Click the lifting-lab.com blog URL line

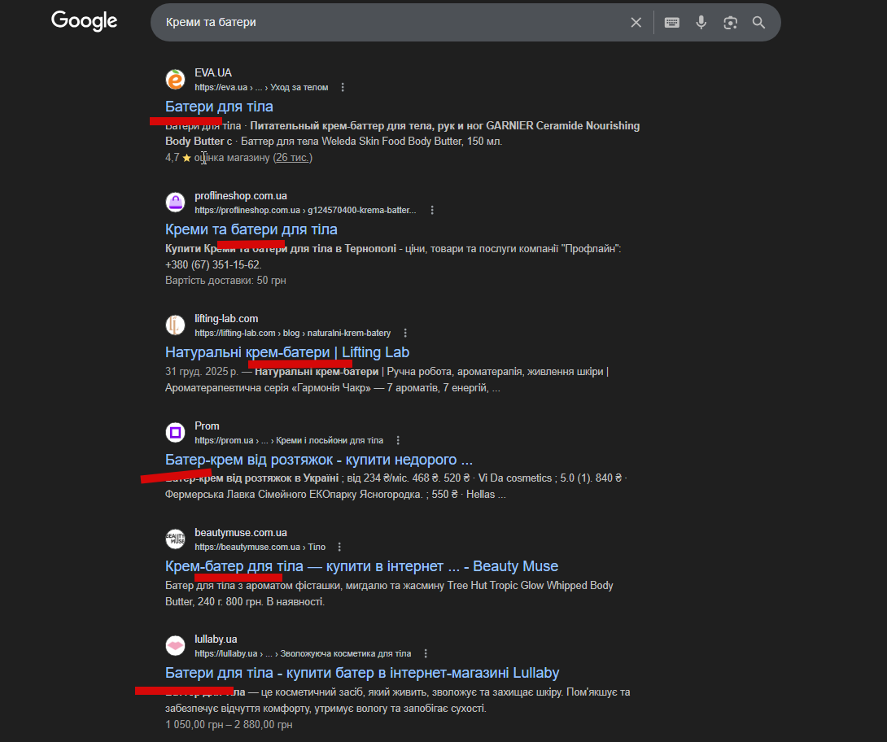(x=292, y=333)
